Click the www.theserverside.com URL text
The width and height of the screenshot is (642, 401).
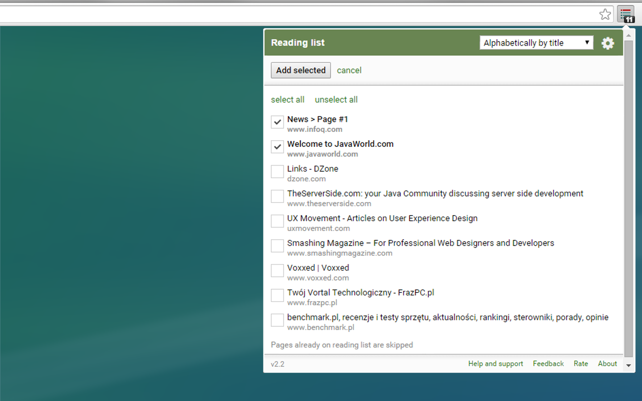(x=329, y=204)
